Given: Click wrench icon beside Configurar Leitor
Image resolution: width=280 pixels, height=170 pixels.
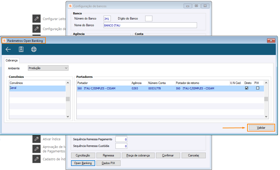Looking at the screenshot, I should 36,19.
